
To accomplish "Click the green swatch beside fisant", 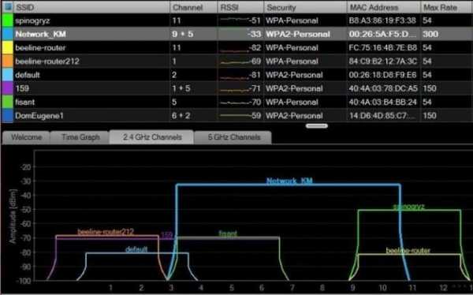I will pyautogui.click(x=7, y=102).
